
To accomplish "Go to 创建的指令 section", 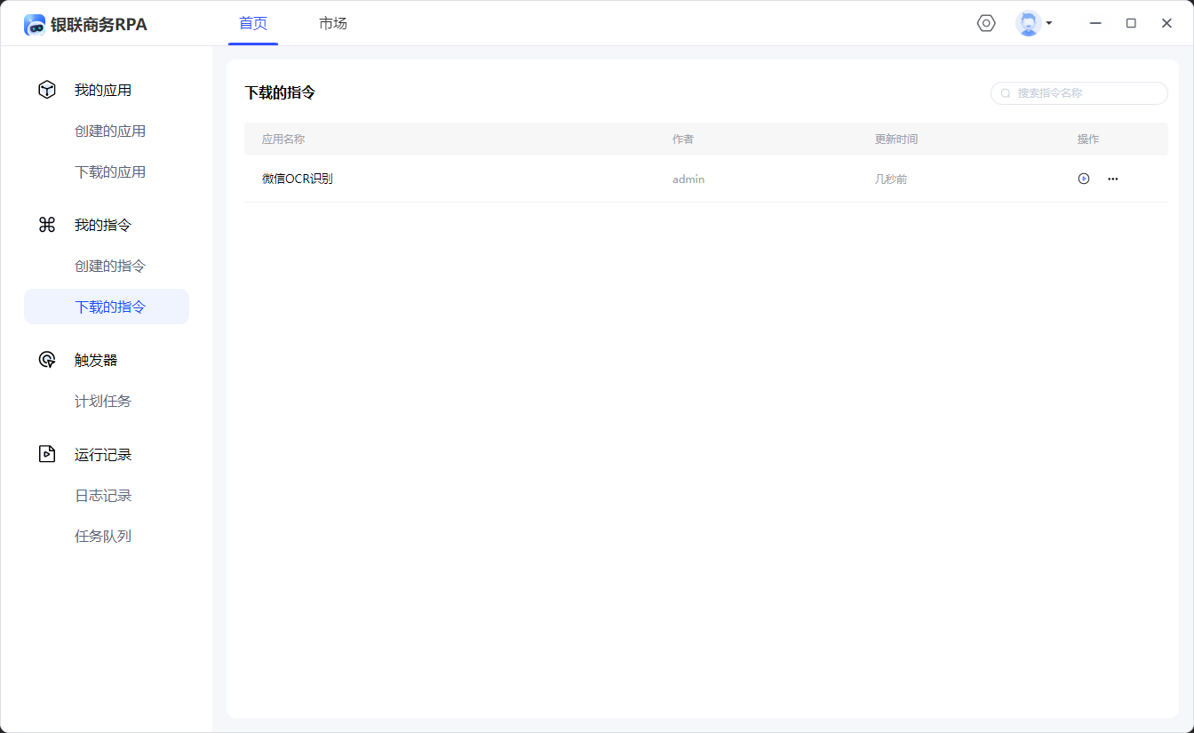I will (x=110, y=267).
